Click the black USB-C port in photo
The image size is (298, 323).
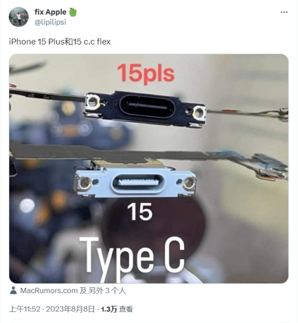click(147, 107)
